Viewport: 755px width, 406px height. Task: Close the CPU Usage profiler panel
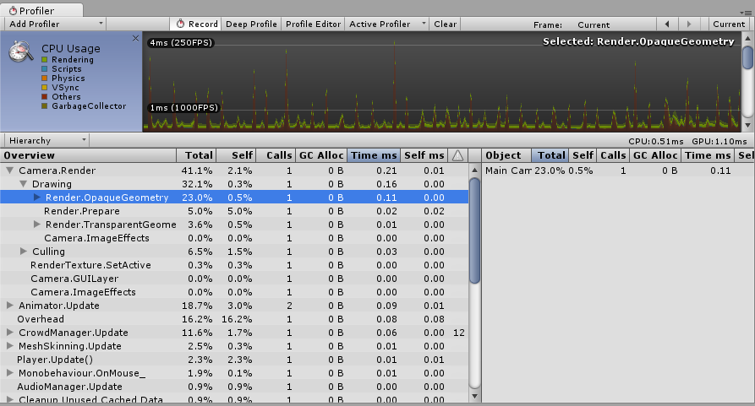135,39
